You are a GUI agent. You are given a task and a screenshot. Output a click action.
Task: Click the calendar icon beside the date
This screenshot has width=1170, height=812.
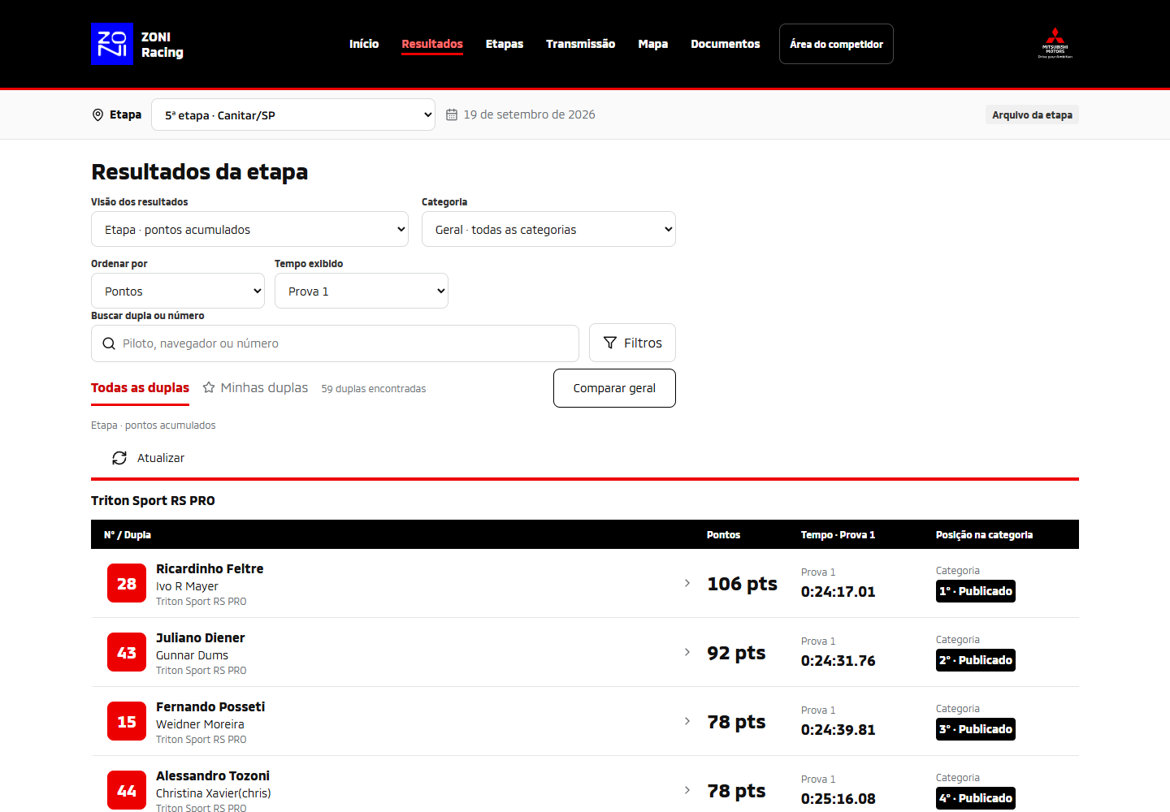(x=452, y=114)
